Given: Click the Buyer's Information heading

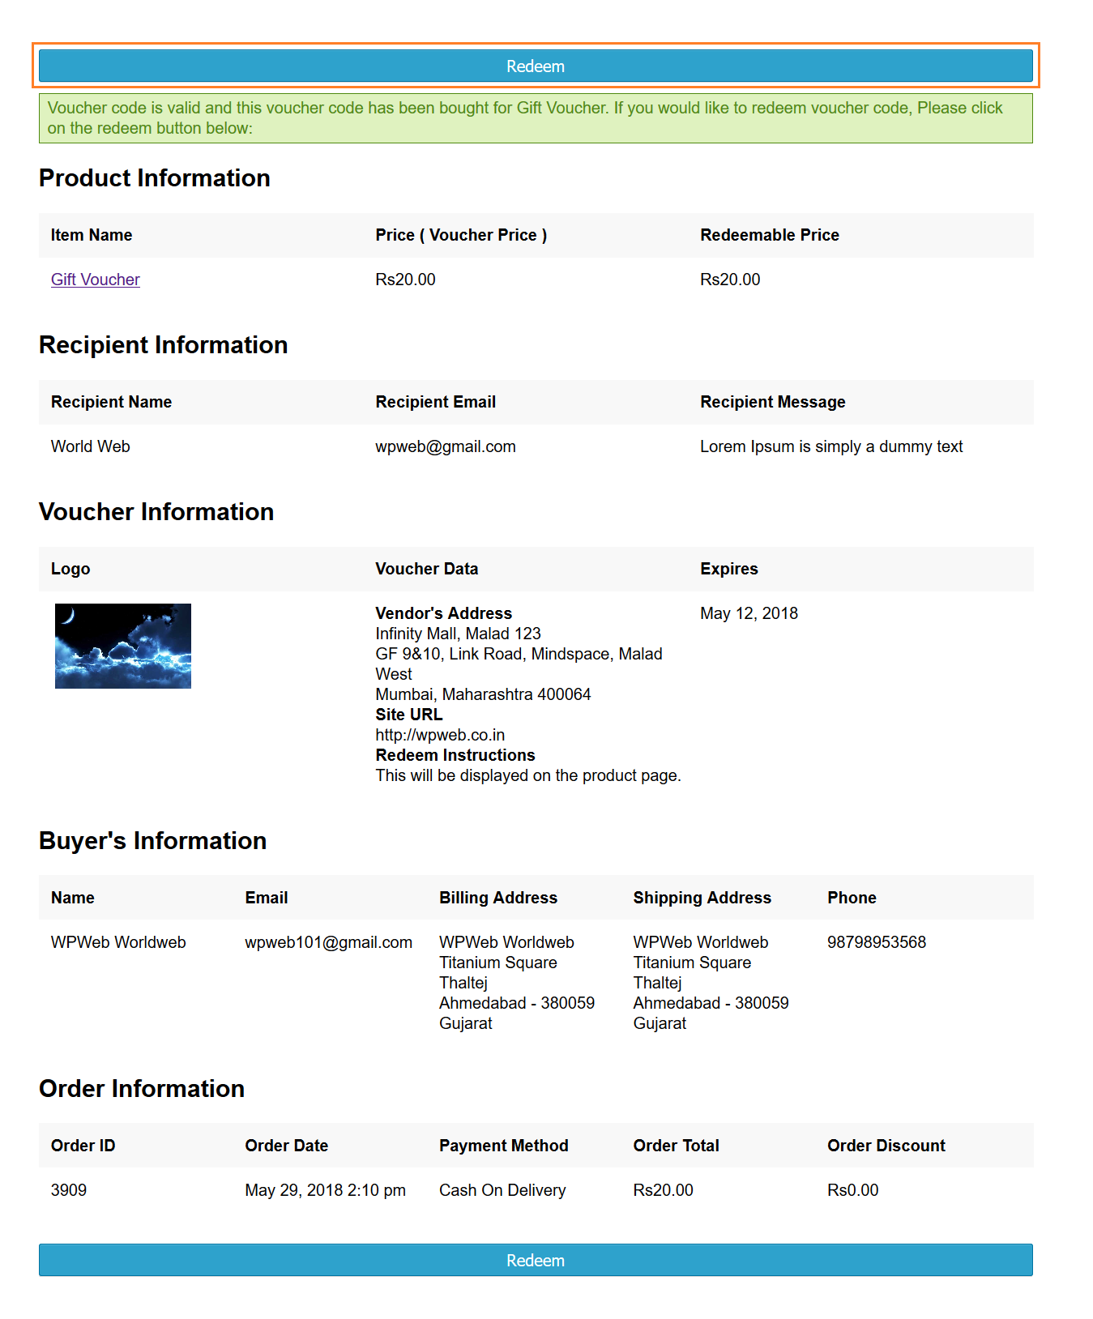Looking at the screenshot, I should tap(153, 841).
